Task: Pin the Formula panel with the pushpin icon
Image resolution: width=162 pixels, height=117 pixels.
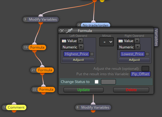Action: 69,30
